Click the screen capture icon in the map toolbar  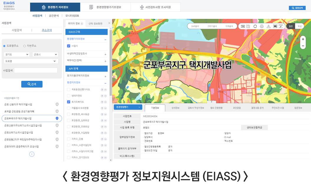275,27
